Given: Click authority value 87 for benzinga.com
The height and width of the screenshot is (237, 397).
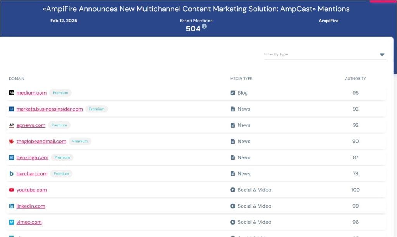Looking at the screenshot, I should click(x=356, y=157).
